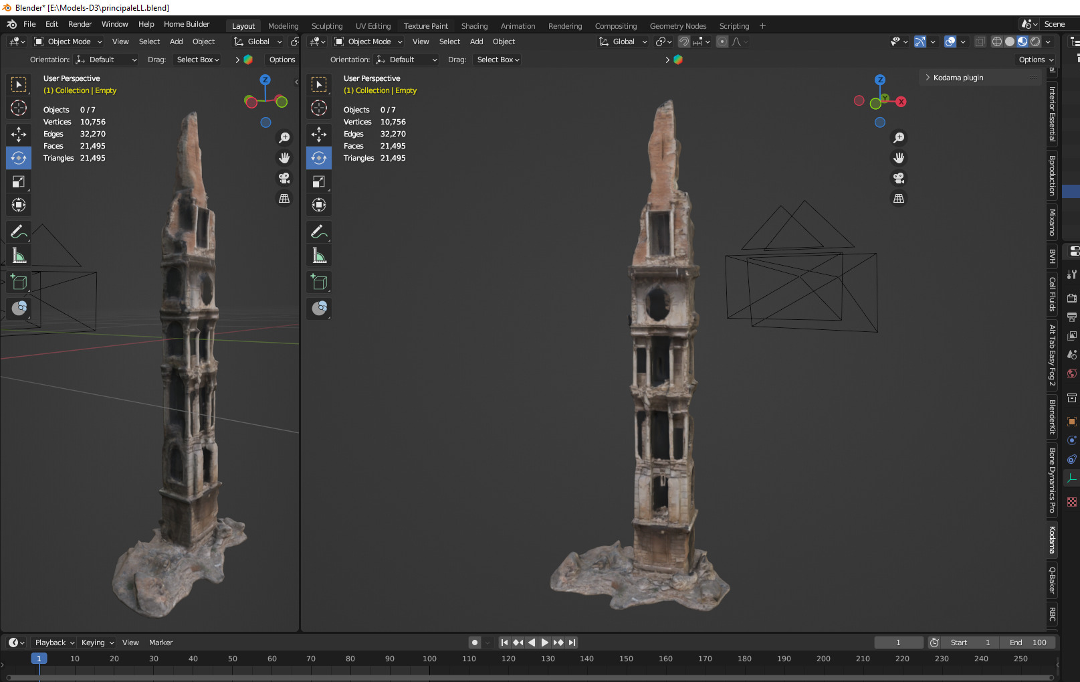
Task: Click the zoom magnifier in right viewport
Action: pos(899,138)
